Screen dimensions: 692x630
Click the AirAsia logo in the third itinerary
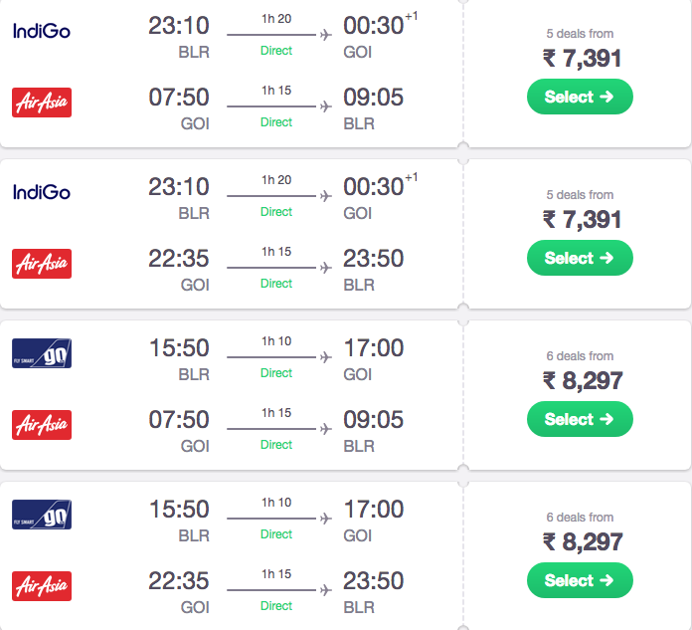(42, 425)
